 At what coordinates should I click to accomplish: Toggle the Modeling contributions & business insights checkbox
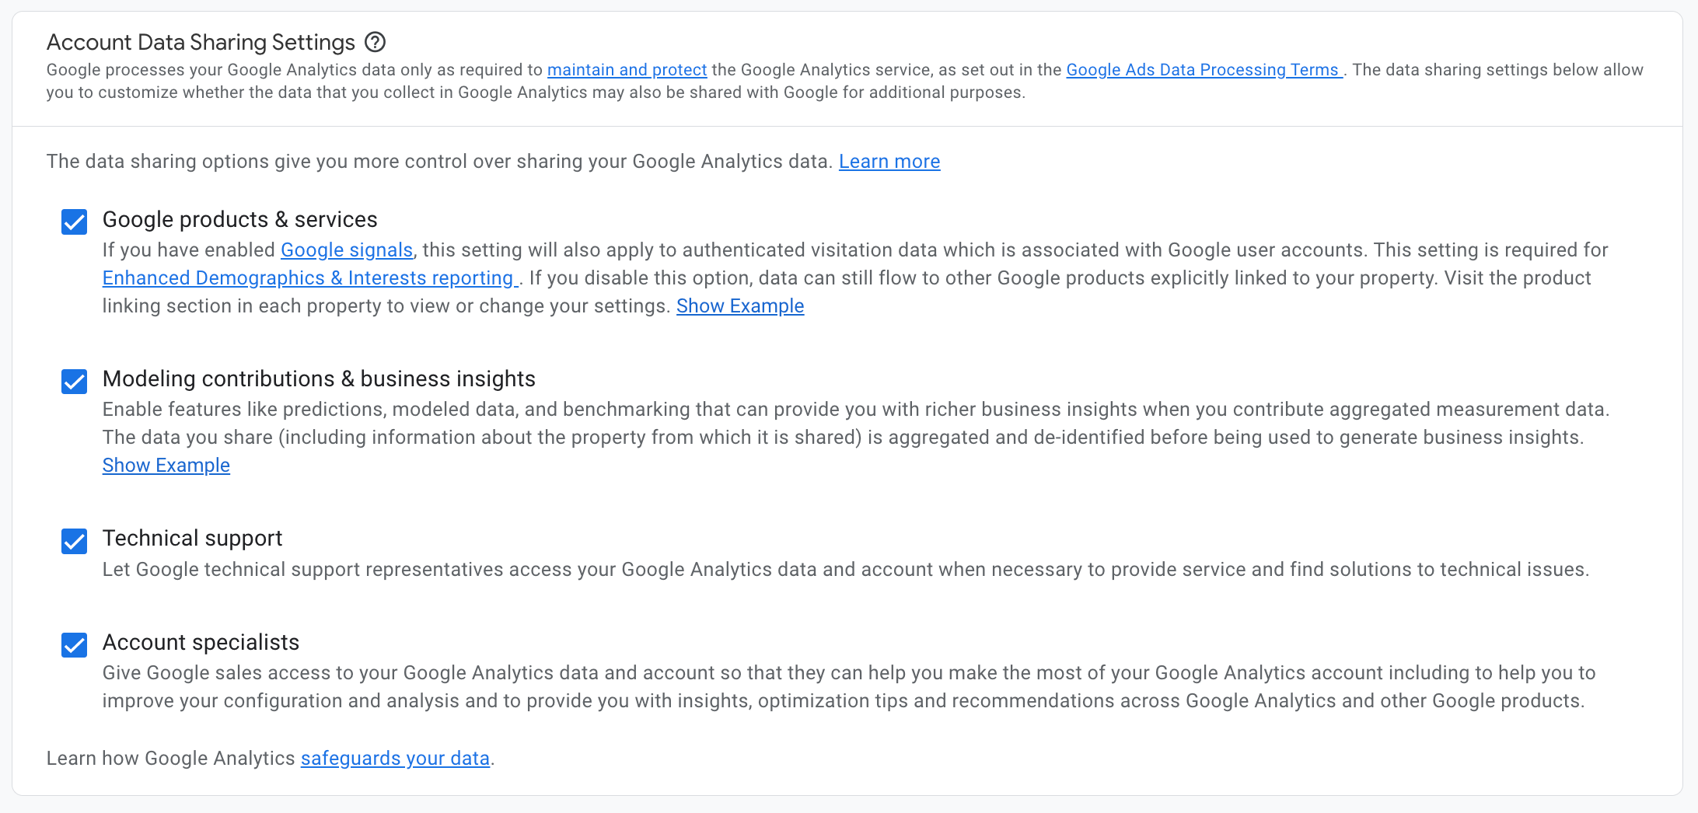click(x=75, y=382)
